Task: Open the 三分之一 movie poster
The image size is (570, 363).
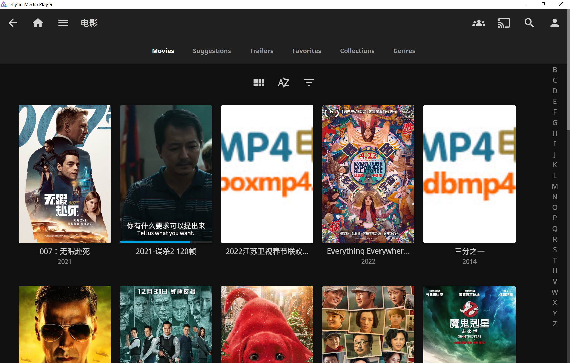Action: (469, 174)
